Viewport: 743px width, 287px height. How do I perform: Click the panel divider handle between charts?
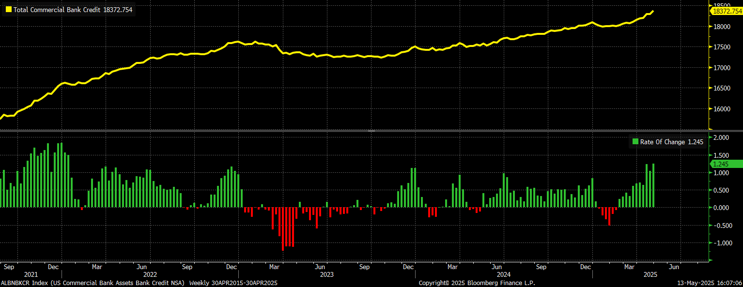(371, 131)
